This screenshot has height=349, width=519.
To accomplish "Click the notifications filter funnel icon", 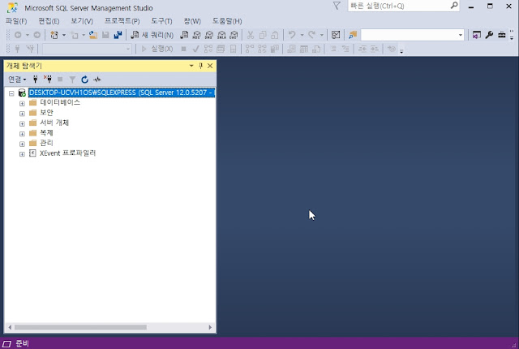I will (x=337, y=6).
